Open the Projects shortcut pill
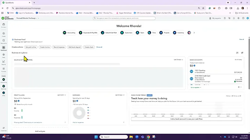Screen dimensions: 250x140 point(165,33)
